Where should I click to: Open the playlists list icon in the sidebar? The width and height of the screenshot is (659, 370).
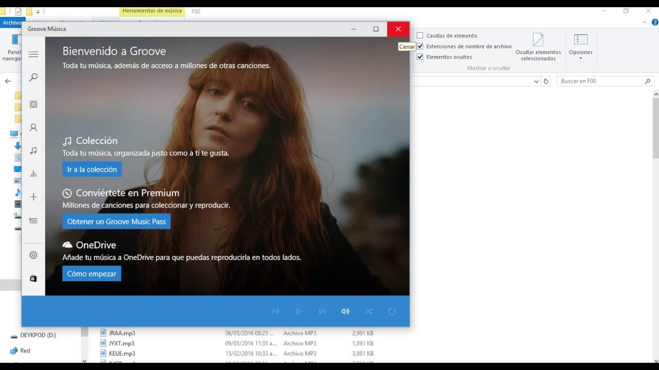pos(33,220)
